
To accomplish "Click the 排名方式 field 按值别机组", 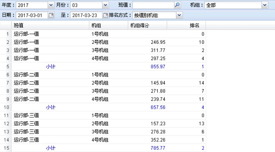I will [155, 15].
